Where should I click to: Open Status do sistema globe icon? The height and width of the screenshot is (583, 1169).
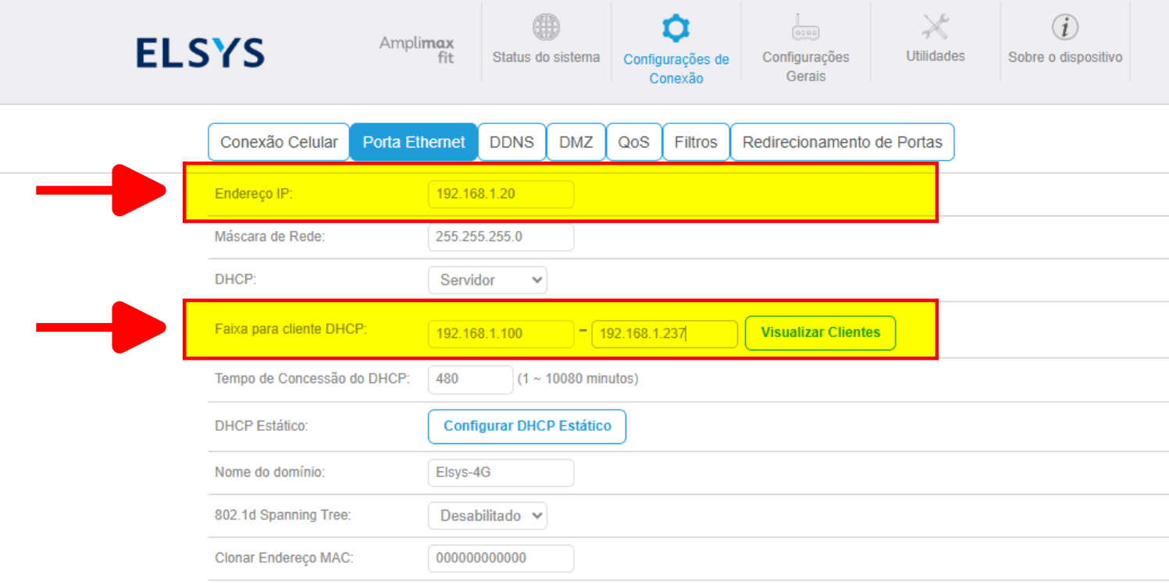546,27
